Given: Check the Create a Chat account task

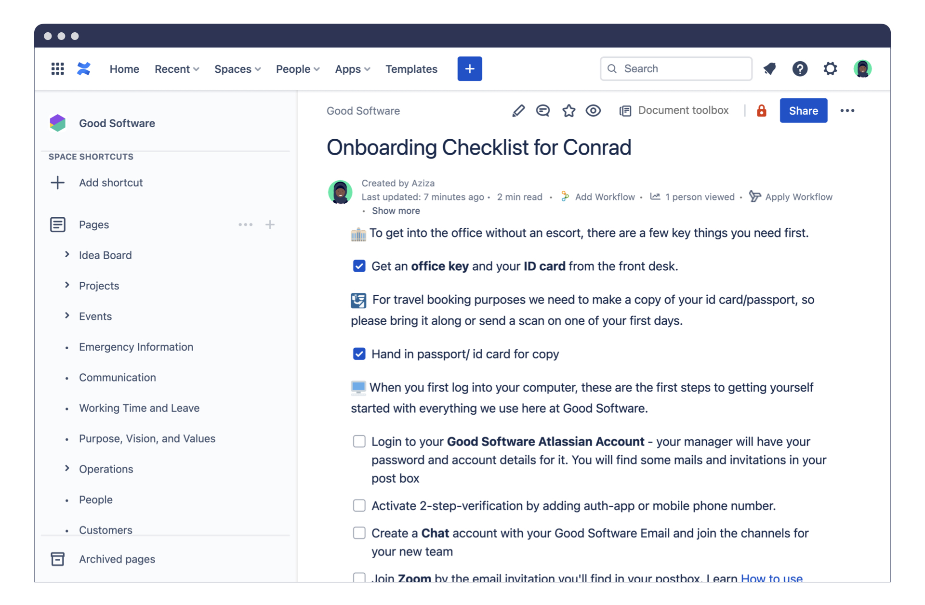Looking at the screenshot, I should click(x=359, y=533).
